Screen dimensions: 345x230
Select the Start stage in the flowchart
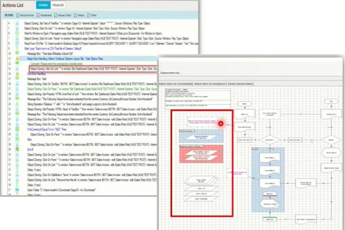(245, 103)
